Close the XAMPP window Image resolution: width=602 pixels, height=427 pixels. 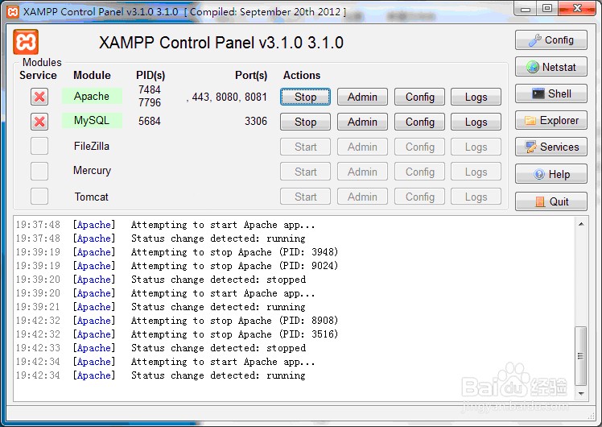pyautogui.click(x=577, y=9)
